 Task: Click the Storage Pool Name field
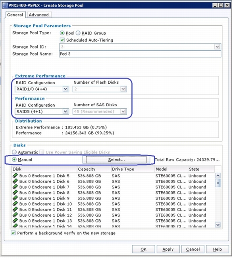(140, 54)
